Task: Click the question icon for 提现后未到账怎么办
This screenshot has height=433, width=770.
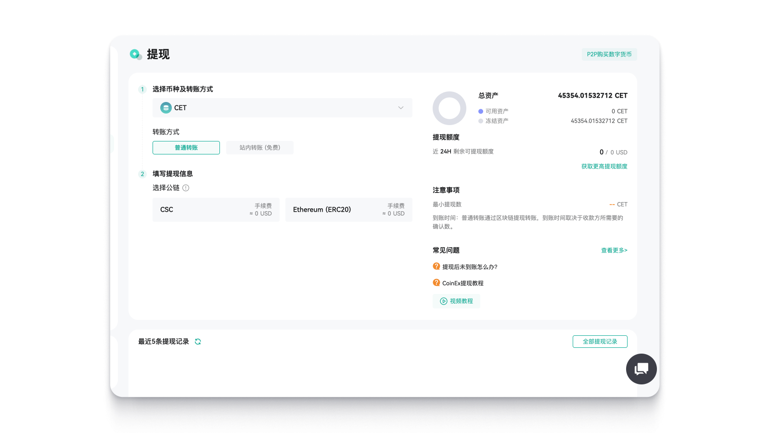Action: click(x=436, y=267)
